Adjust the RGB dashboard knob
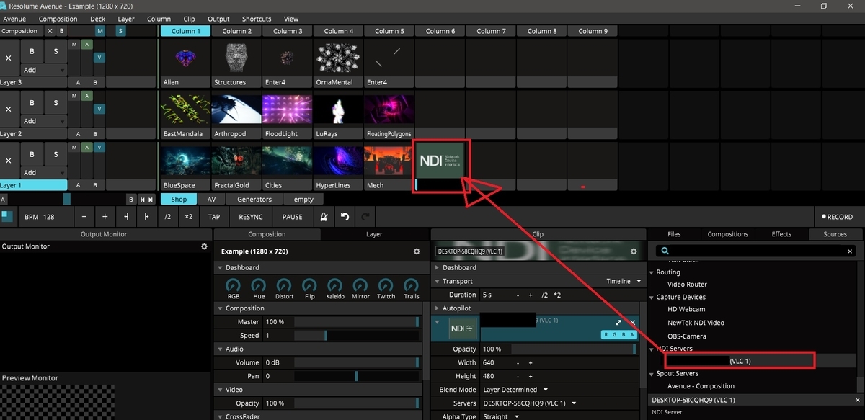This screenshot has height=420, width=865. [x=234, y=285]
